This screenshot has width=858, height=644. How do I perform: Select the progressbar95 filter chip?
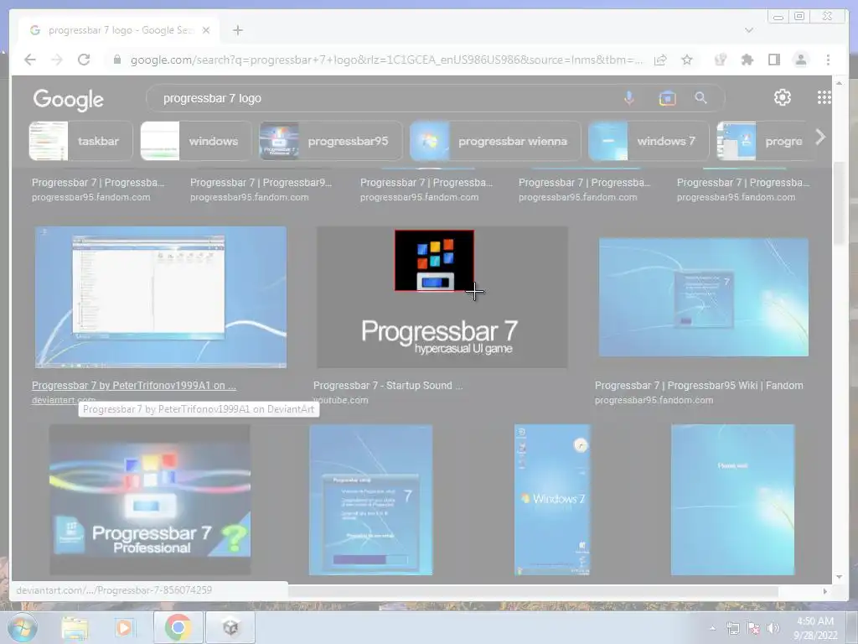(330, 141)
